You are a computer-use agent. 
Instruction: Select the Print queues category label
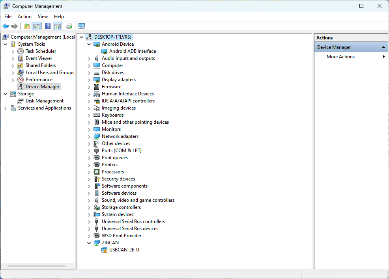tap(115, 158)
